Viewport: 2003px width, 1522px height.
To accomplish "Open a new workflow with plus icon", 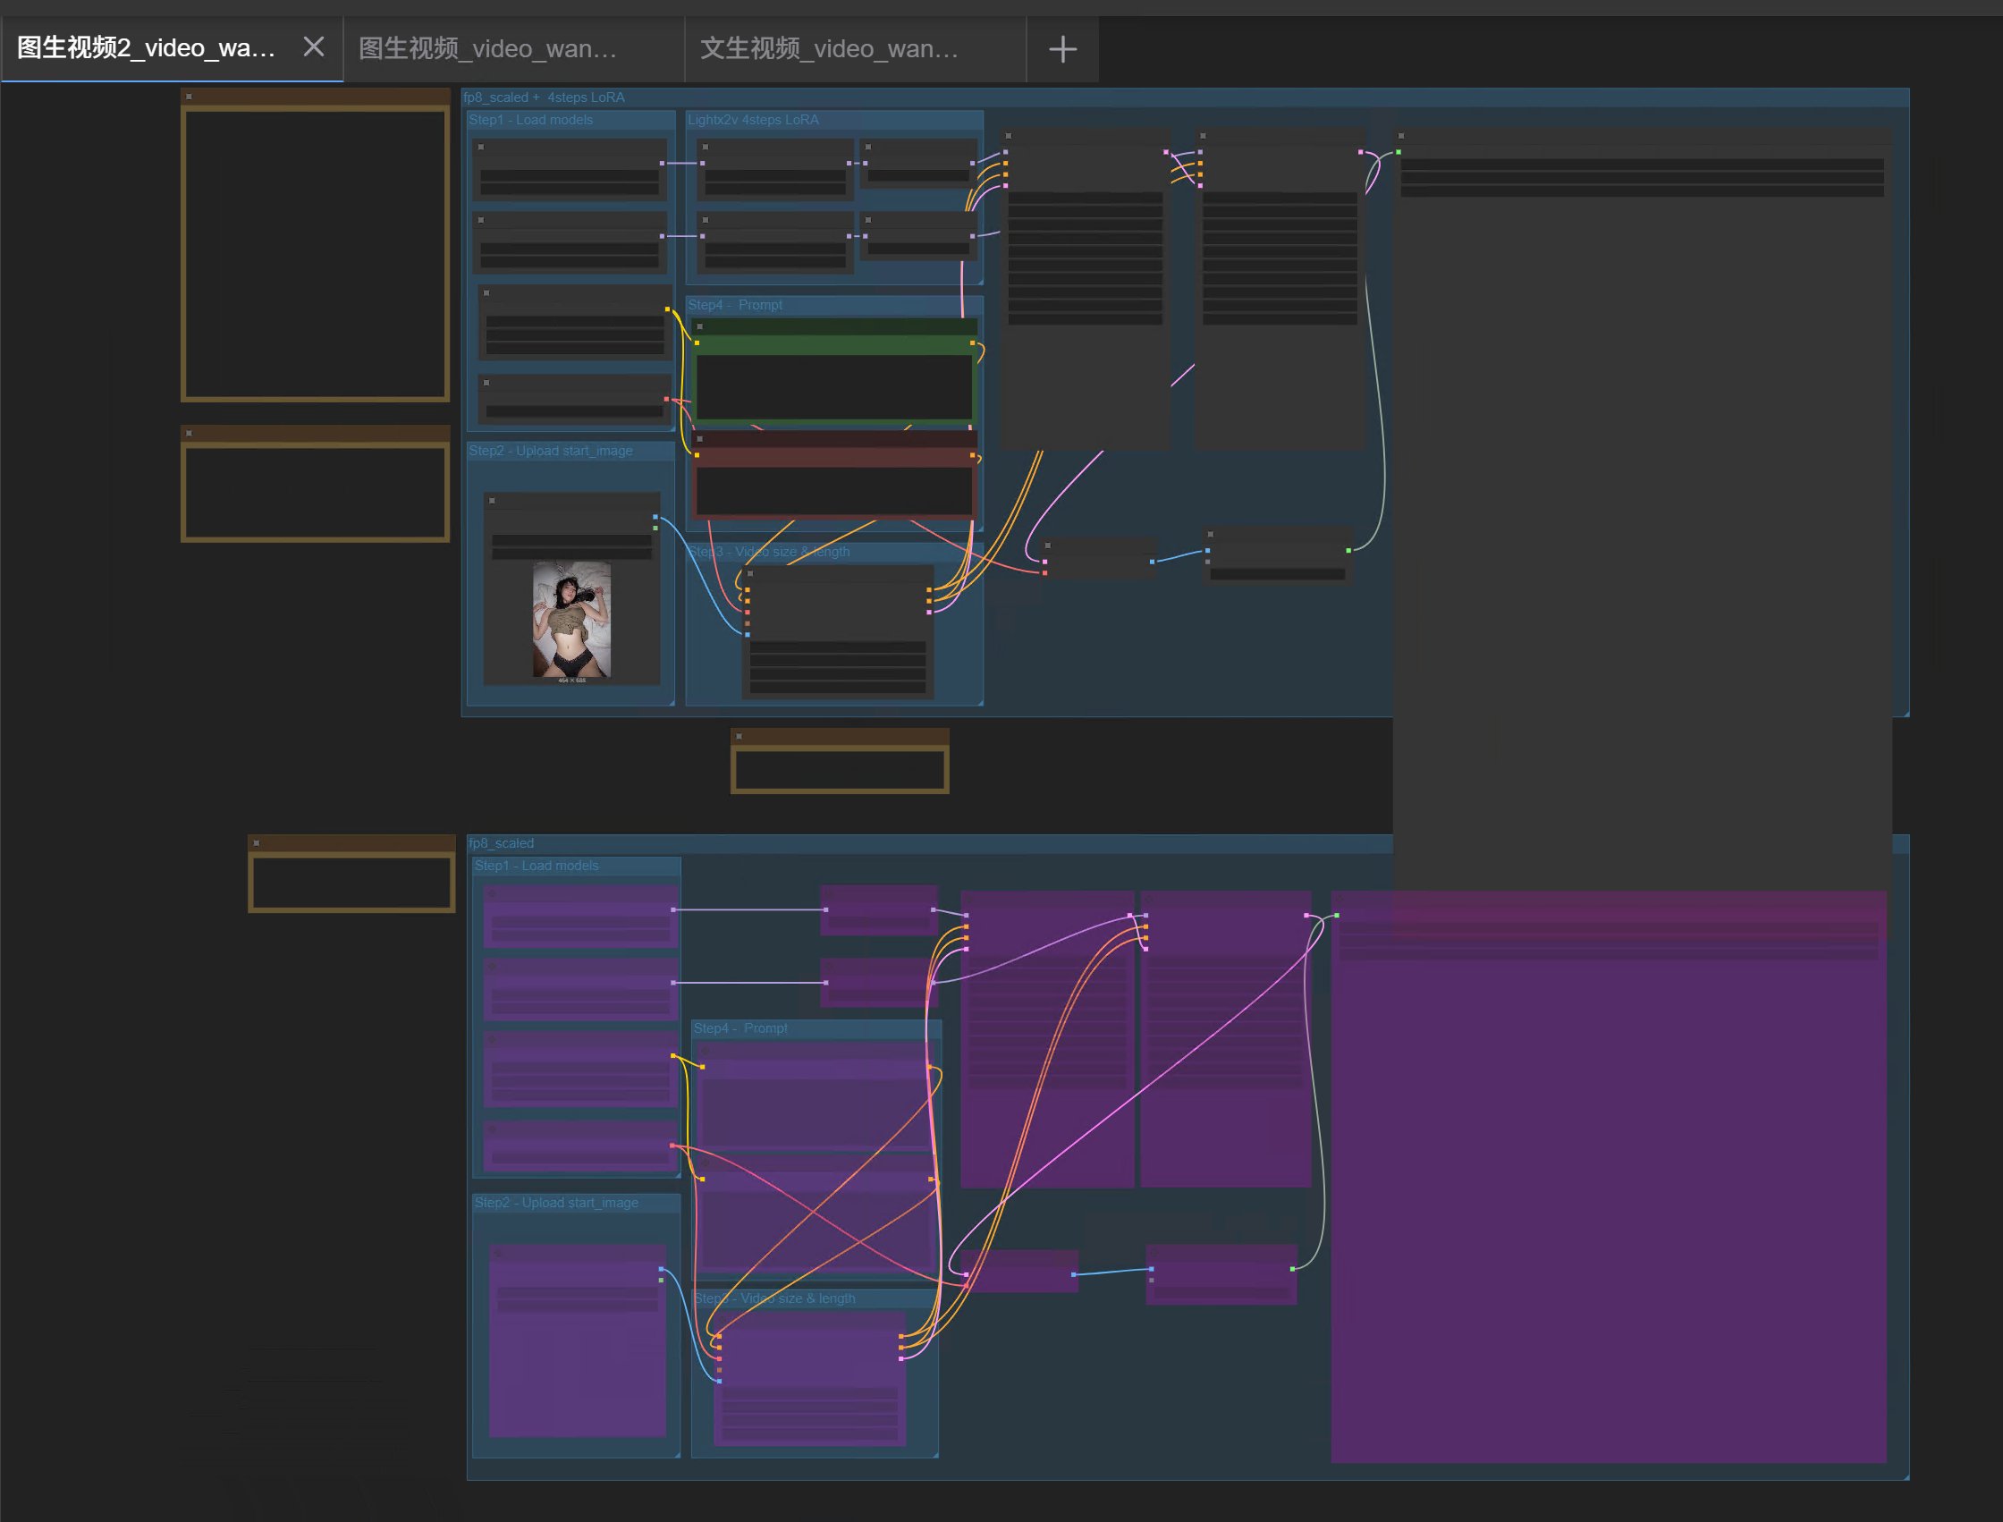I will click(x=1061, y=49).
